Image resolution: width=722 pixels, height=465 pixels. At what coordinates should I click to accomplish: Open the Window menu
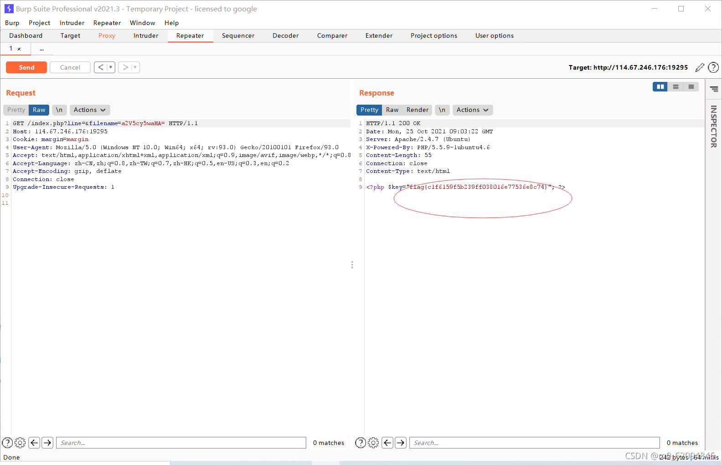tap(142, 23)
